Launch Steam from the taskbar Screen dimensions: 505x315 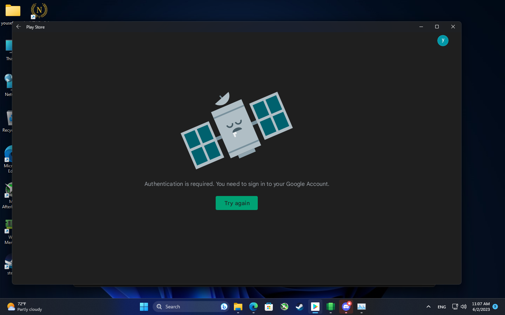299,307
